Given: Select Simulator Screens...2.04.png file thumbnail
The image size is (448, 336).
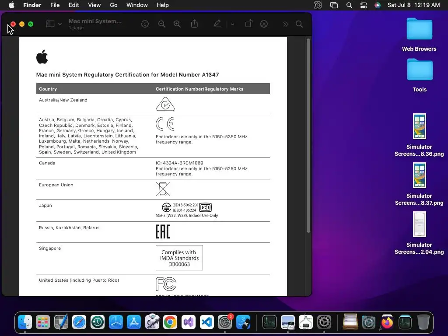Looking at the screenshot, I should tap(420, 224).
